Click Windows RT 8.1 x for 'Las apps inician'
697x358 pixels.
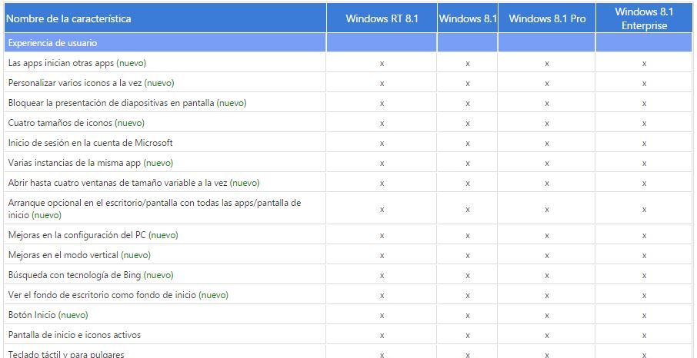coord(382,64)
